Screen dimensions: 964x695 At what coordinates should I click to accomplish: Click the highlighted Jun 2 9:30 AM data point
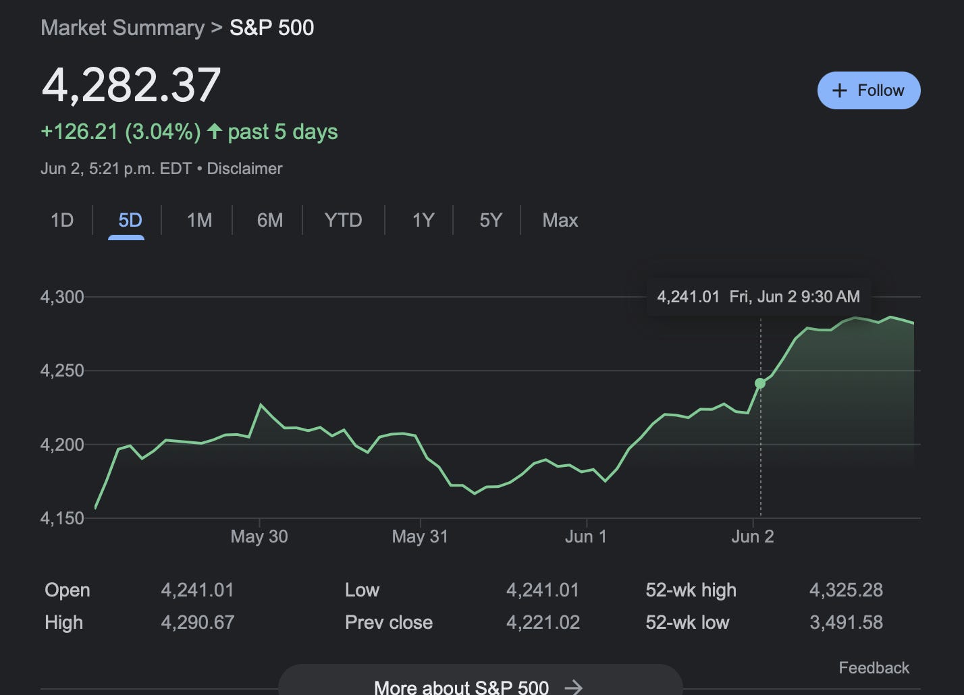(760, 383)
